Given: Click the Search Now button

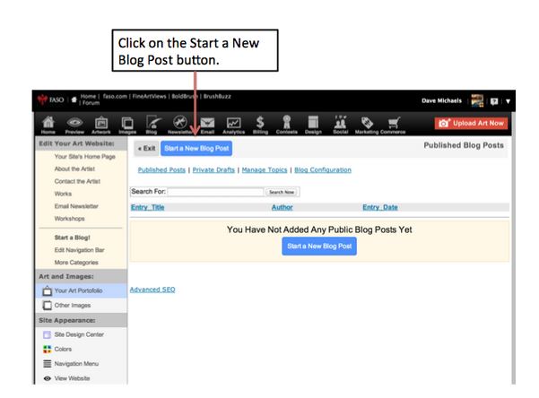Looking at the screenshot, I should coord(282,192).
